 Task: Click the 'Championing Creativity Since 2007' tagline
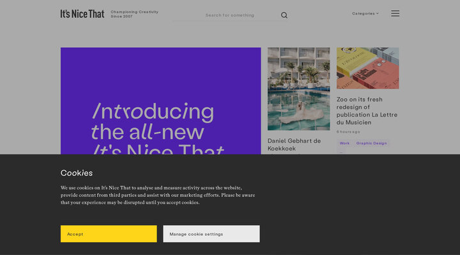pyautogui.click(x=134, y=14)
